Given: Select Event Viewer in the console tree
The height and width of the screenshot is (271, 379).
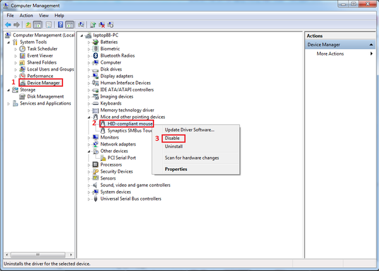Looking at the screenshot, I should 40,55.
